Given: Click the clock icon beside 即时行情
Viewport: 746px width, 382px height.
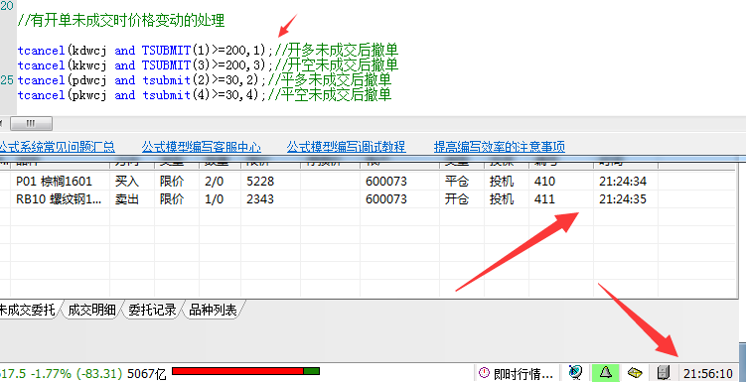Looking at the screenshot, I should (x=484, y=373).
